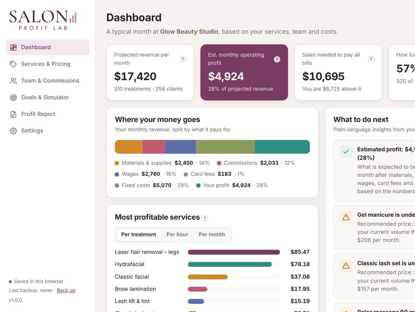The image size is (415, 312).
Task: Click the Hydrafacial teal profit bar
Action: pos(230,264)
